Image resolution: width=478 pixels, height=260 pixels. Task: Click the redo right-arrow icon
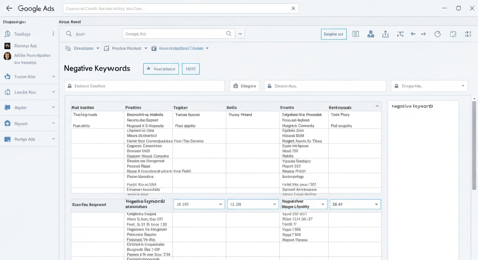tap(423, 34)
